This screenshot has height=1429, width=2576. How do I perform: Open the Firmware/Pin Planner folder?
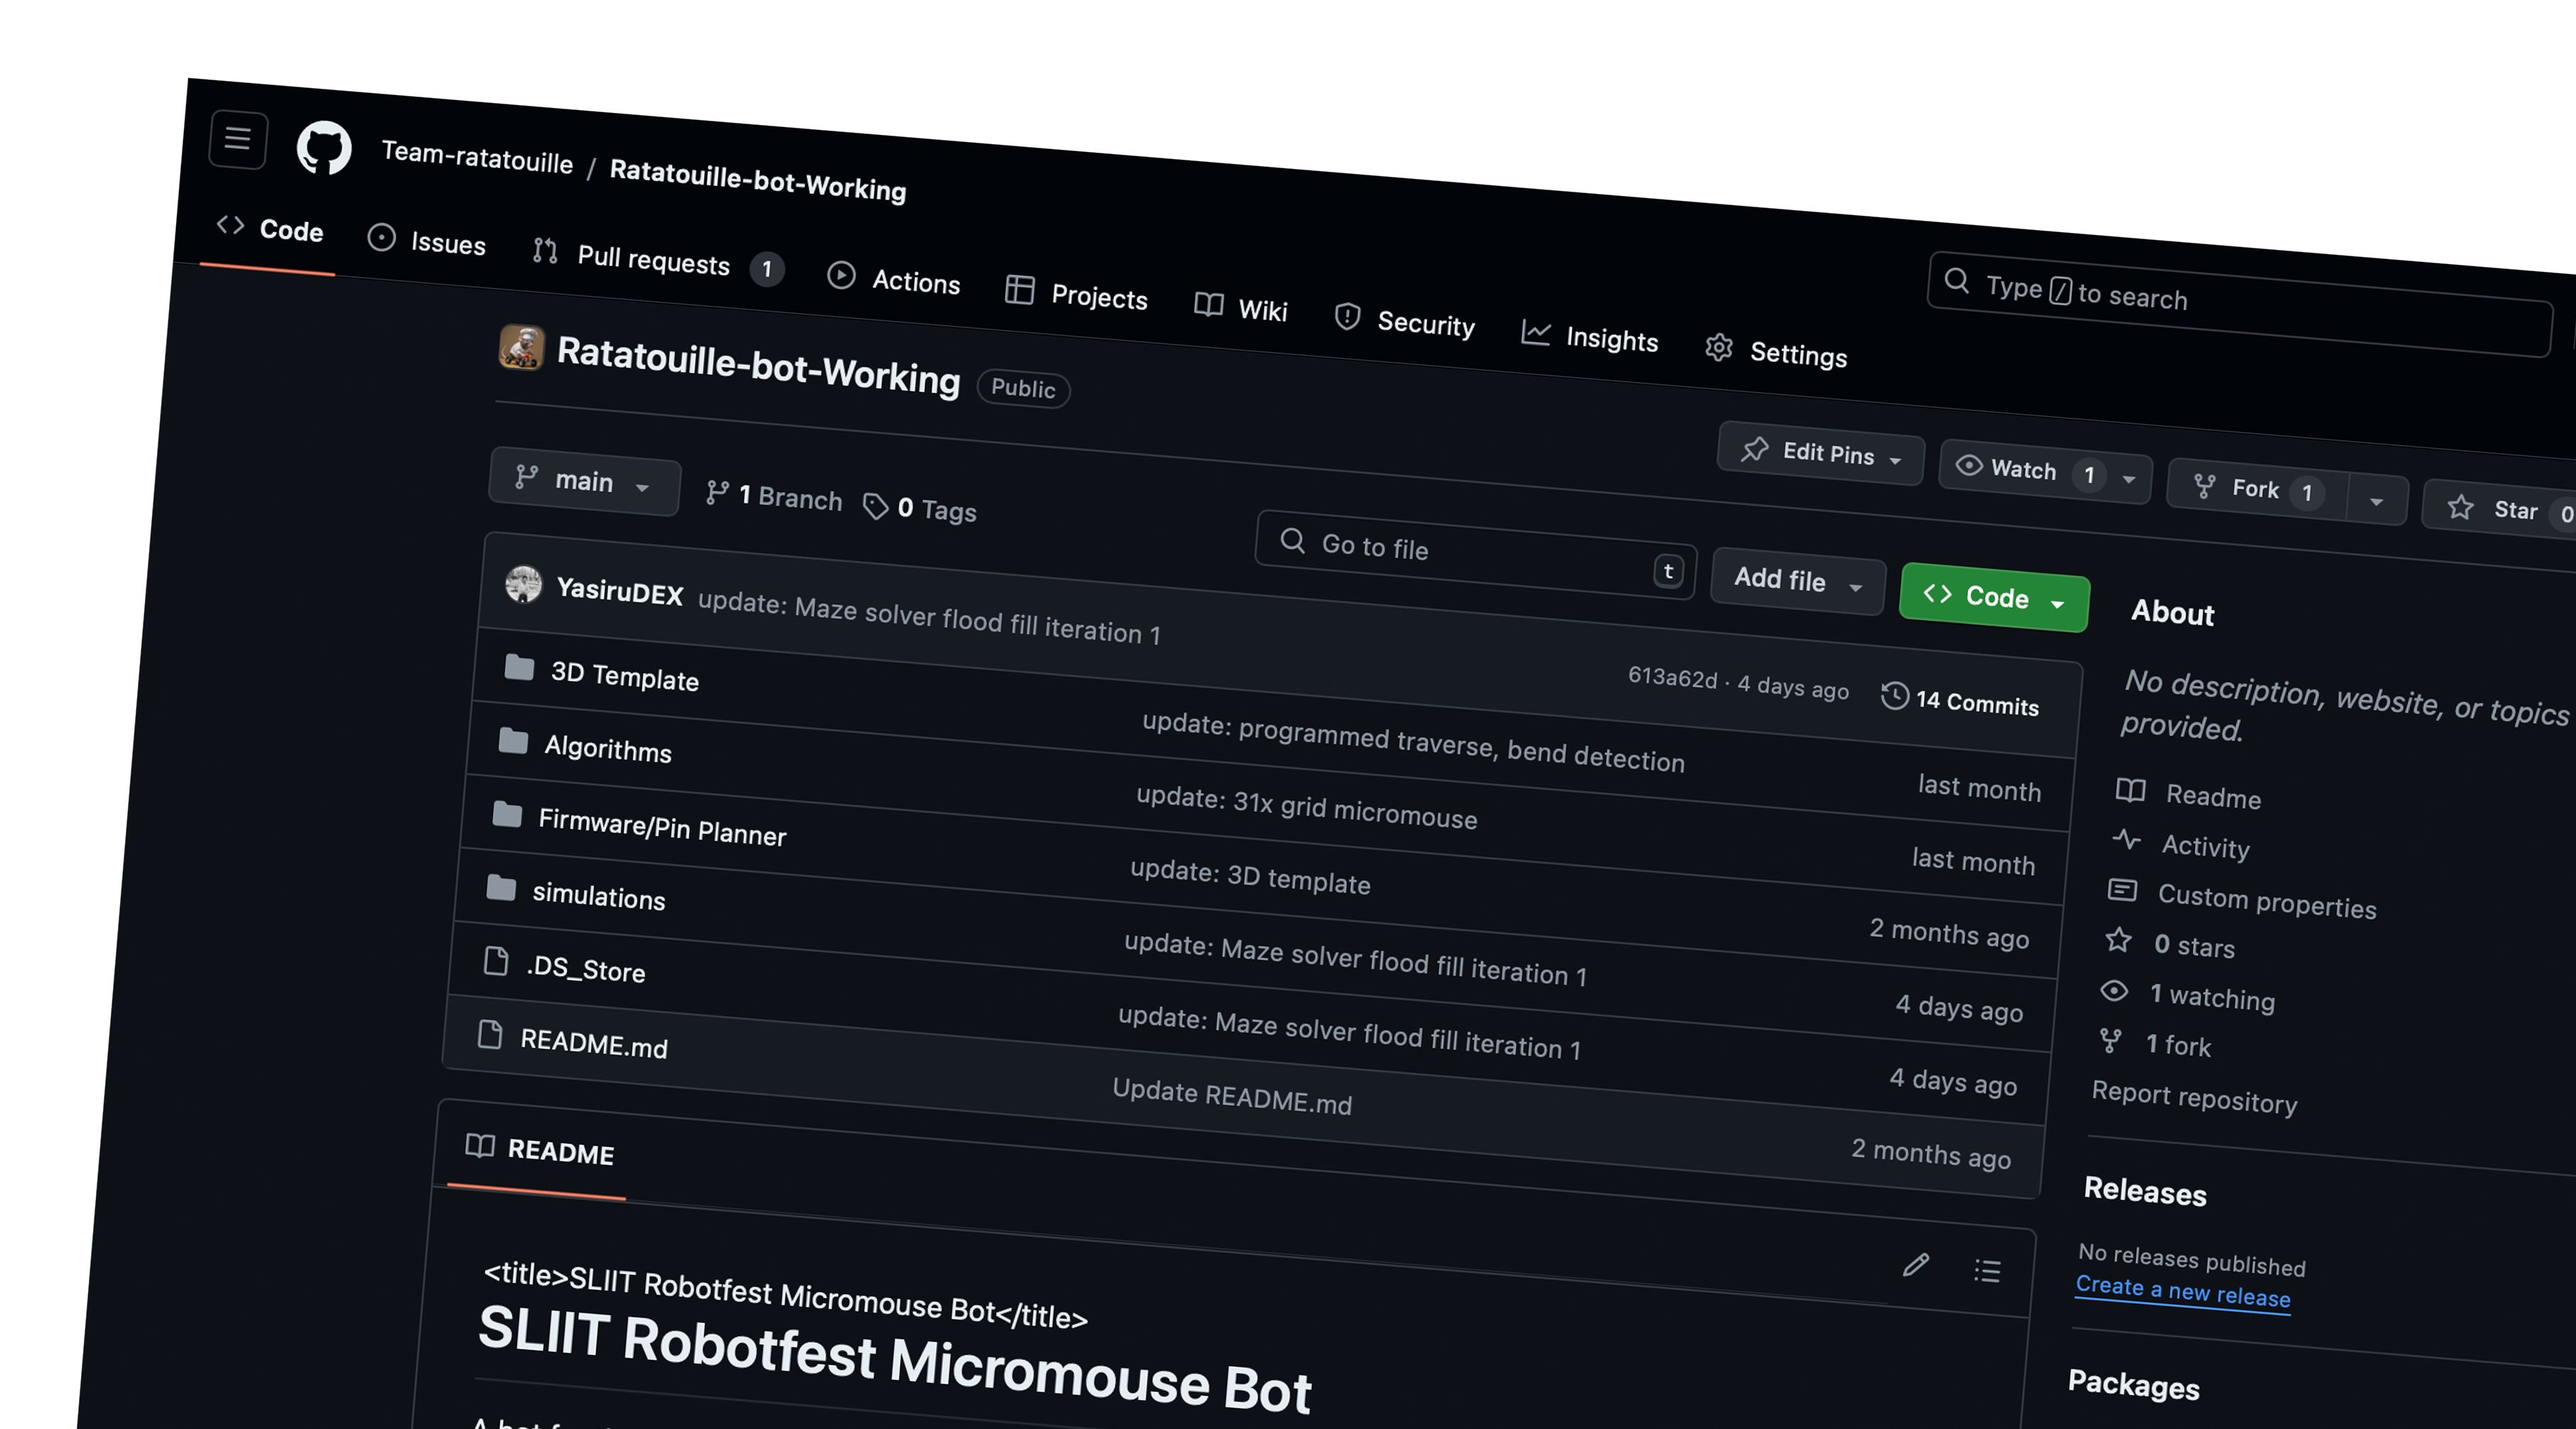click(x=662, y=827)
